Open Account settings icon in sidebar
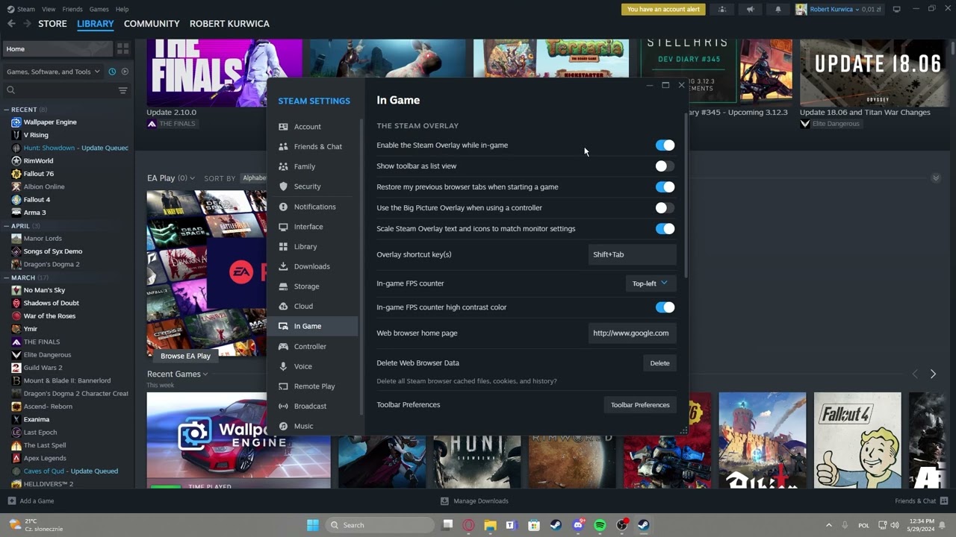This screenshot has height=537, width=956. [x=283, y=127]
